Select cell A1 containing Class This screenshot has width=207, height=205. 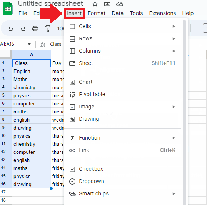pyautogui.click(x=32, y=63)
